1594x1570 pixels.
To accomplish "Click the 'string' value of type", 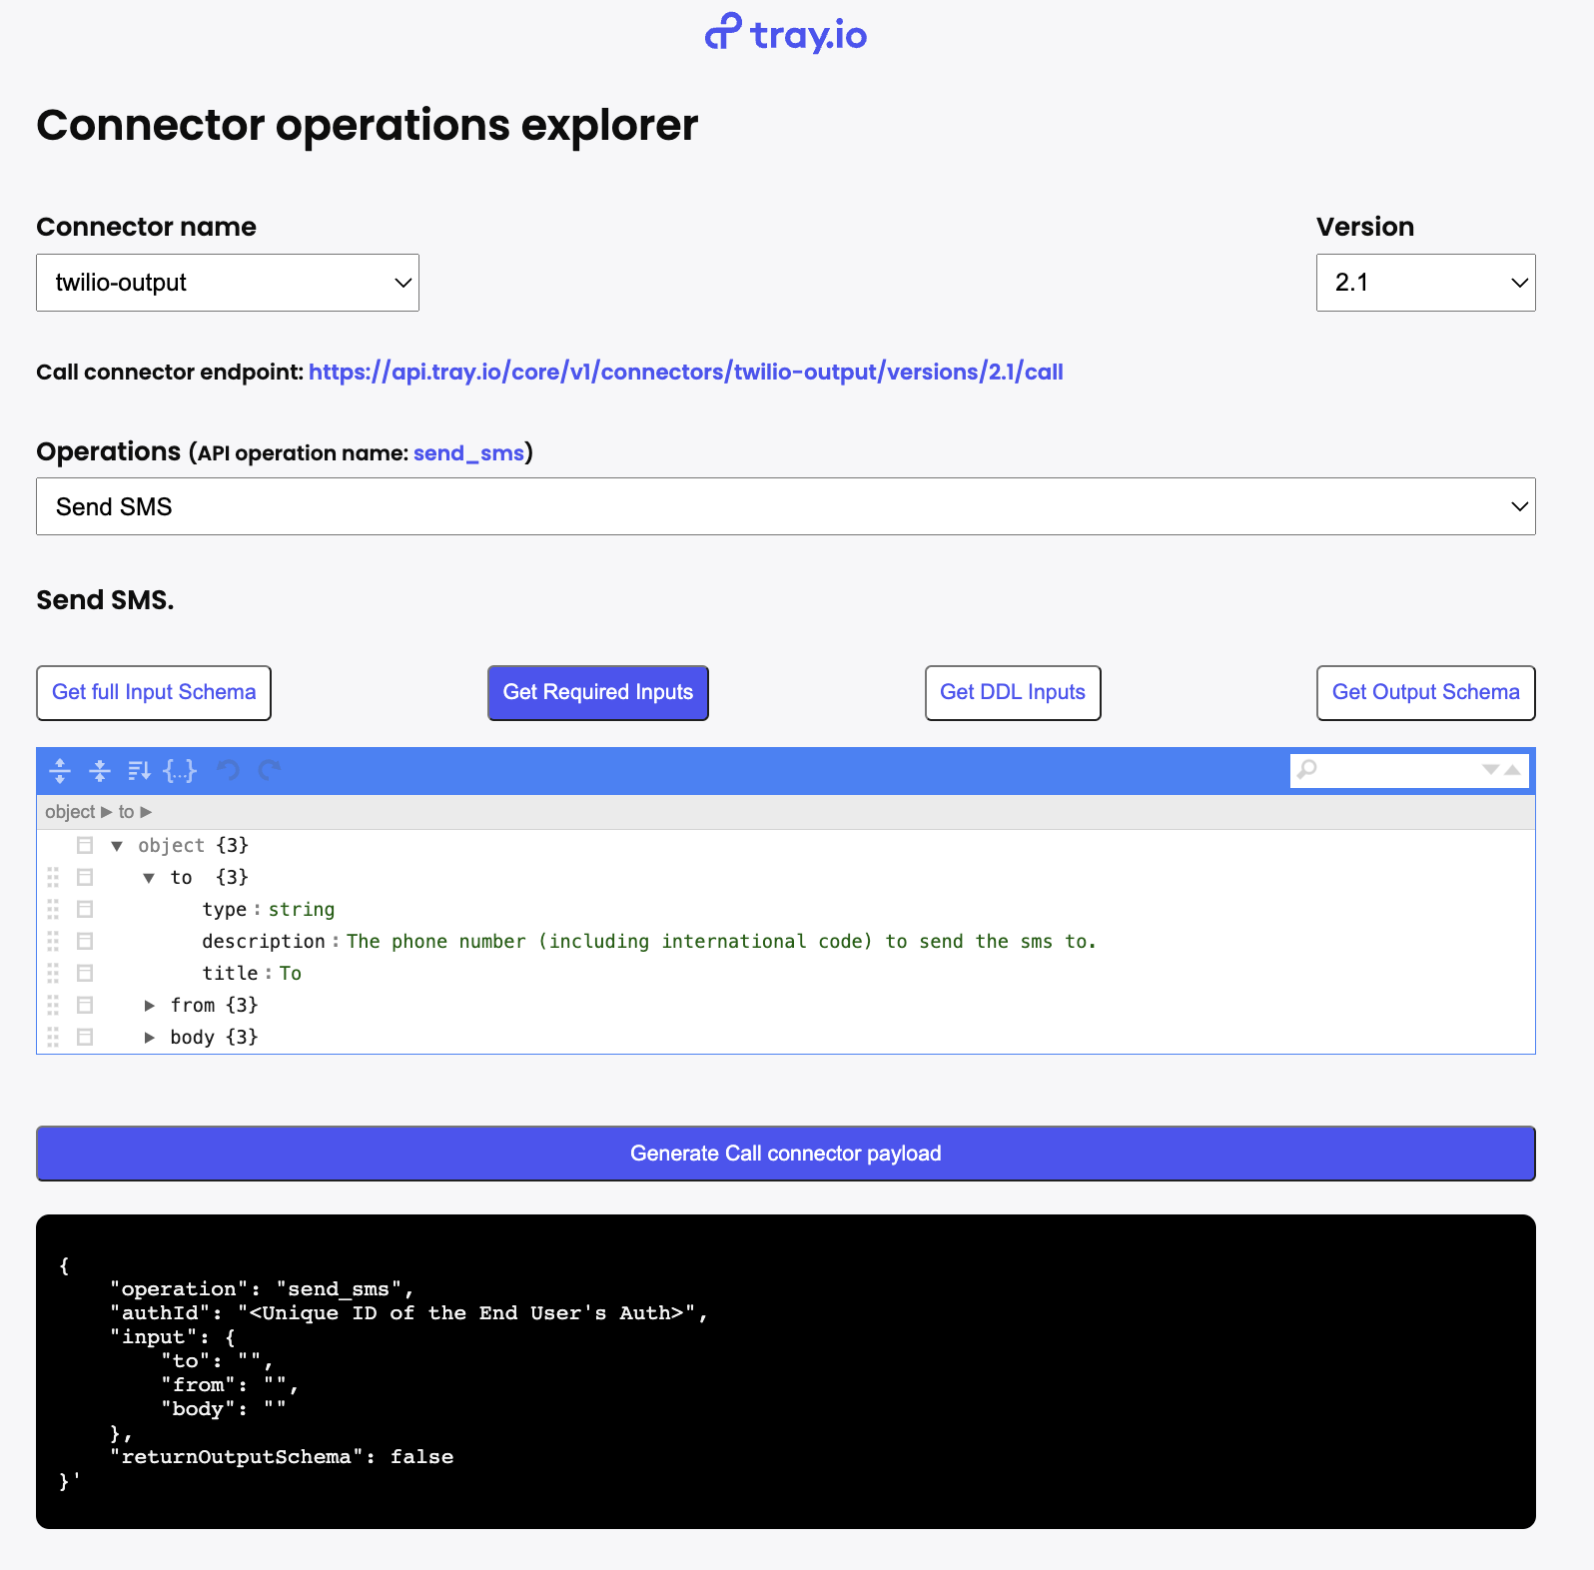I will 302,909.
